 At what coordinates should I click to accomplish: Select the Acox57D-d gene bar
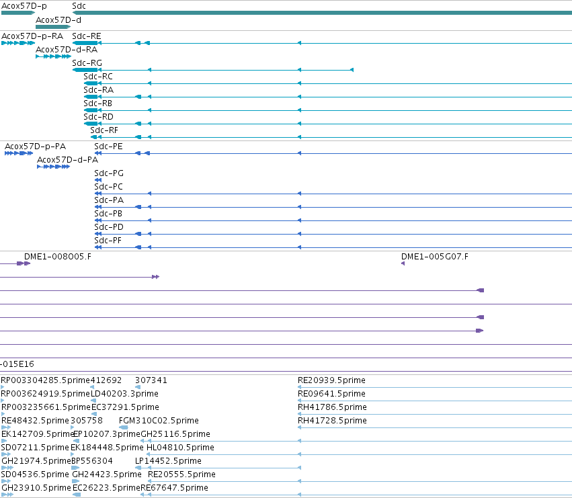(53, 27)
